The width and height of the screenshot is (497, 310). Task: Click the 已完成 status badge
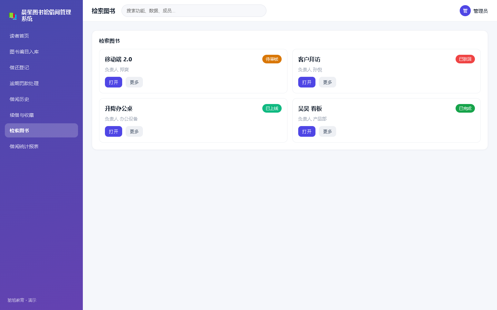465,108
